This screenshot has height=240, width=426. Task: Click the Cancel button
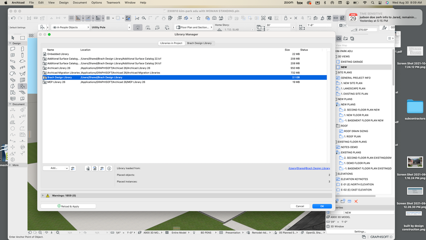click(300, 206)
